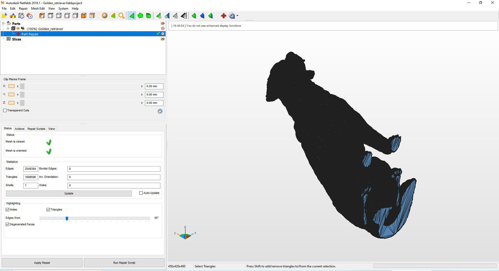The image size is (499, 271).
Task: Activate the green cube shell selection tool
Action: coord(148,16)
